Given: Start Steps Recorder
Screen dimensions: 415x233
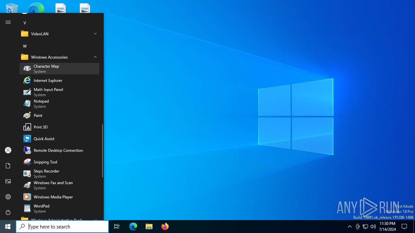Looking at the screenshot, I should click(59, 173).
